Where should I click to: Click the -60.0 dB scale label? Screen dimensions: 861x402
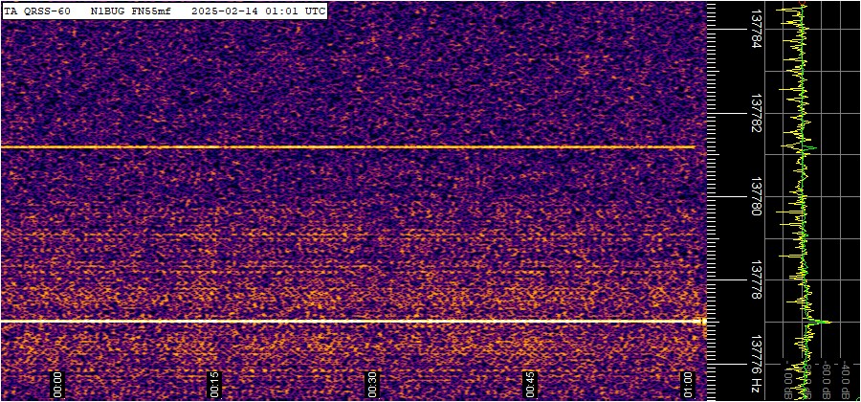click(827, 380)
